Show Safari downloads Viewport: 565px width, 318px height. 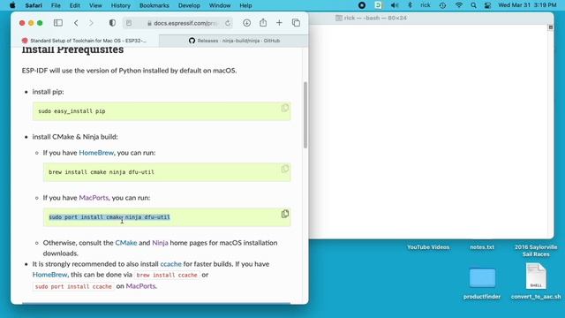click(247, 23)
